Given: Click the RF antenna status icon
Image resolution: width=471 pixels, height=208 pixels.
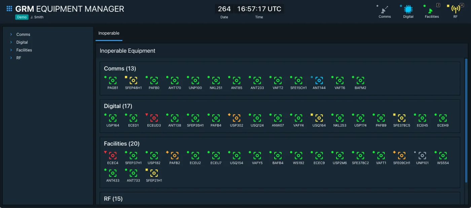Looking at the screenshot, I should [456, 9].
